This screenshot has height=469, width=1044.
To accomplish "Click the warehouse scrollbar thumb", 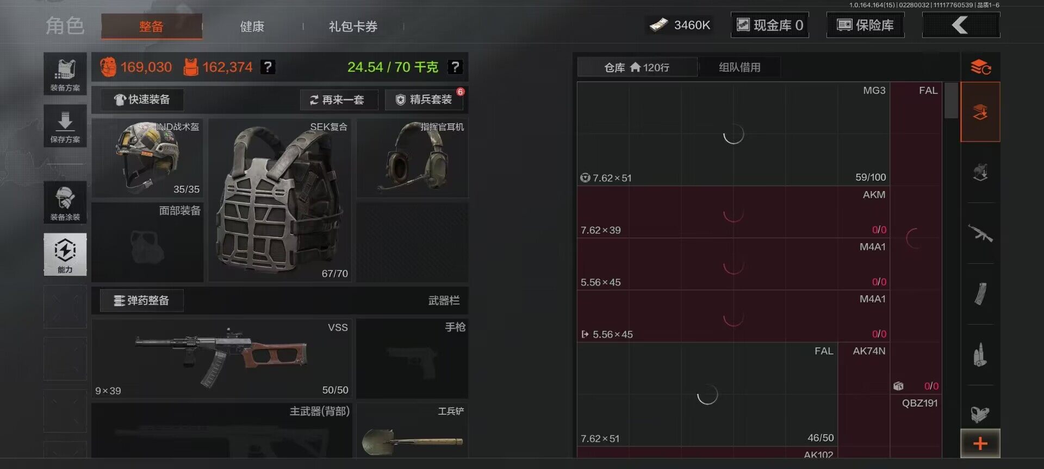I will coord(951,100).
